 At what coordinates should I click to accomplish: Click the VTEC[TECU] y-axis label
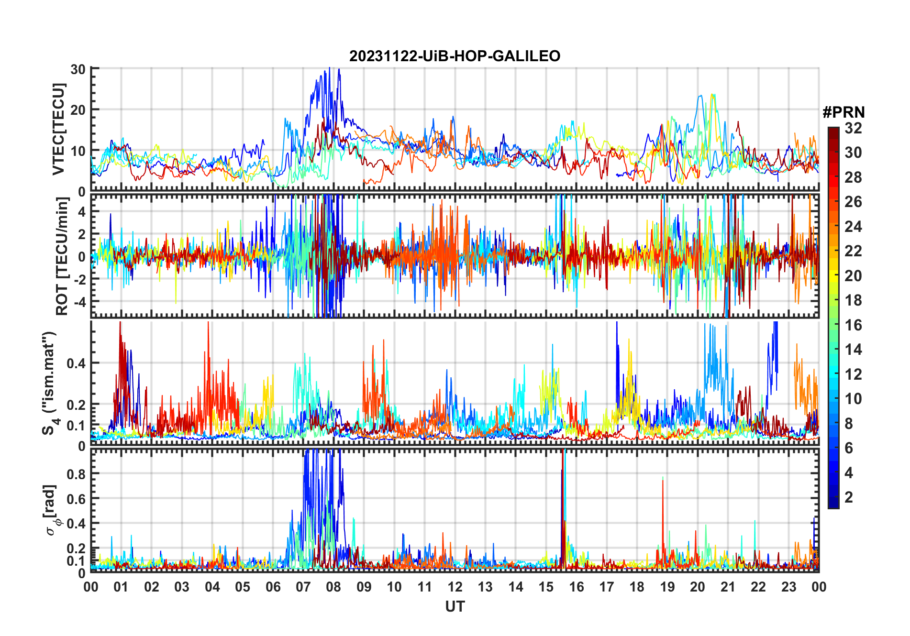(x=59, y=129)
